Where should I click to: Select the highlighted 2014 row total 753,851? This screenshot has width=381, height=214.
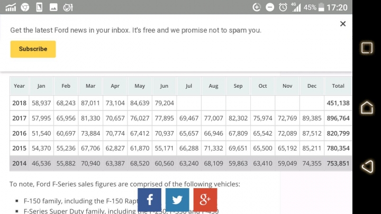tap(338, 163)
